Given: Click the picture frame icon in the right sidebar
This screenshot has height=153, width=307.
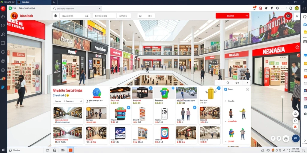Looking at the screenshot, I should tap(305, 42).
